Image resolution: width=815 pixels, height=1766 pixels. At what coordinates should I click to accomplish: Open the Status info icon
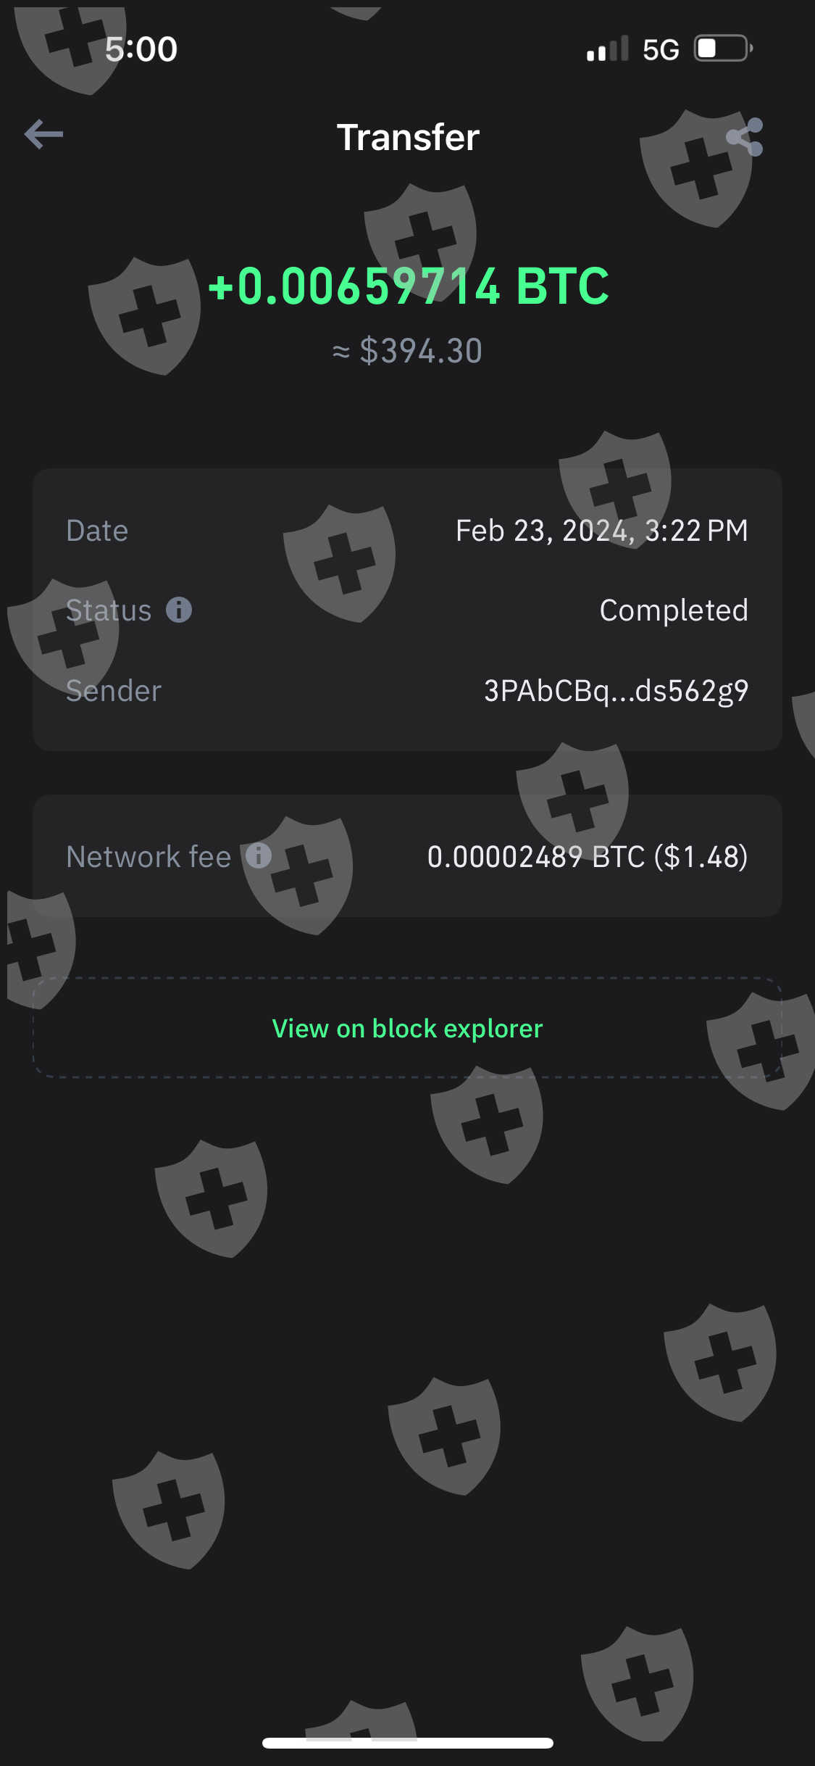point(179,610)
